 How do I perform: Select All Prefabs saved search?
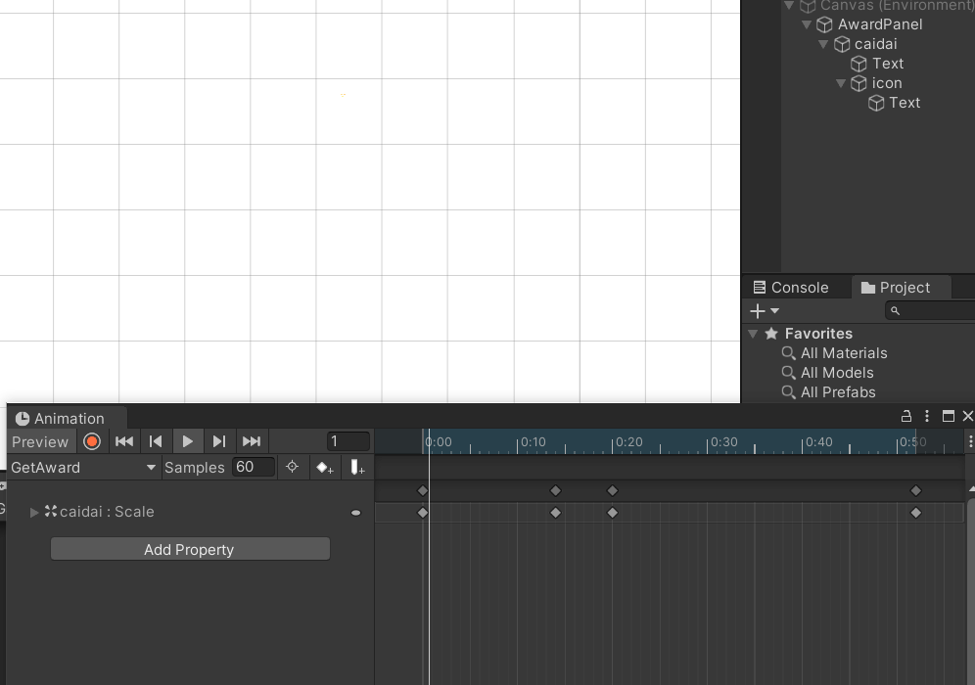click(x=838, y=392)
